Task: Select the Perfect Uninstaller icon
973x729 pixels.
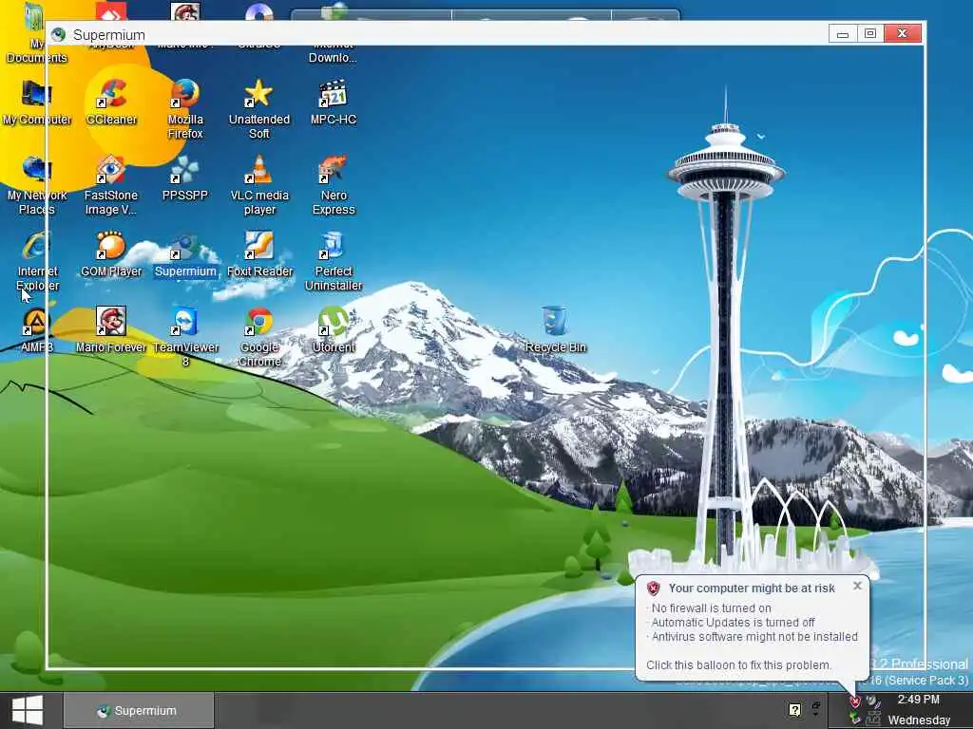Action: coord(334,260)
